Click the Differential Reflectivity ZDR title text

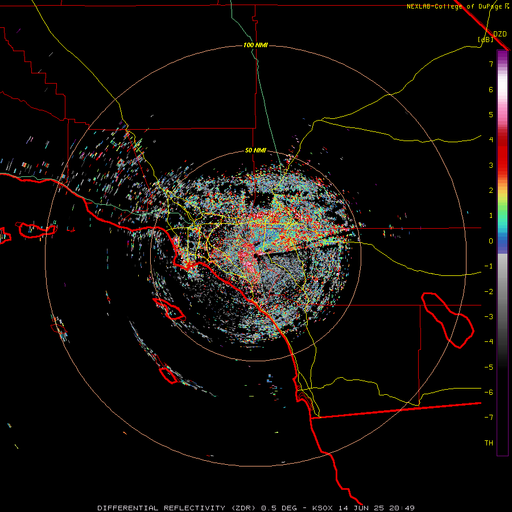178,508
